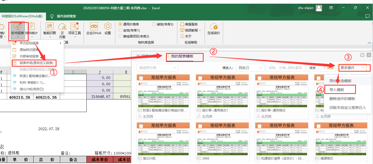
Task: Tick checkbox on 报价单--通用格式 template
Action: click(260, 78)
